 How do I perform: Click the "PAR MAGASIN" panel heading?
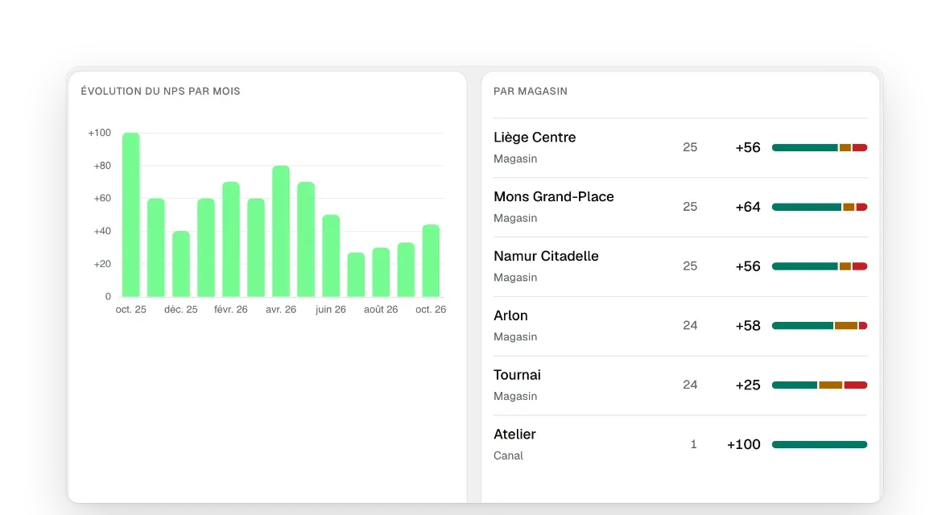[530, 92]
